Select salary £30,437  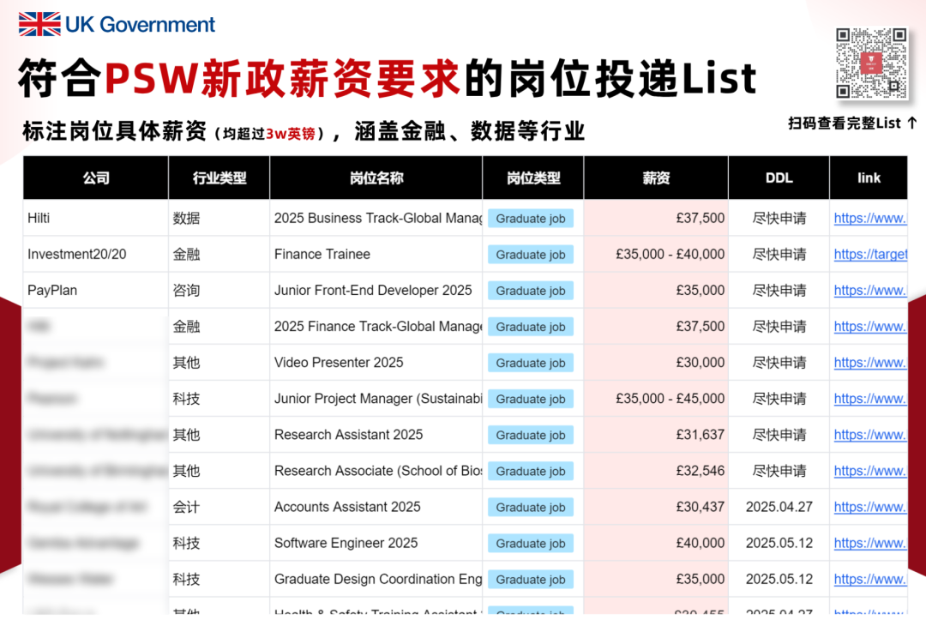point(701,507)
